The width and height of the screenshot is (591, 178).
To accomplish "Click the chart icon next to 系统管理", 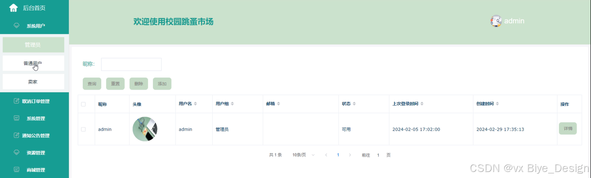I will (16, 118).
